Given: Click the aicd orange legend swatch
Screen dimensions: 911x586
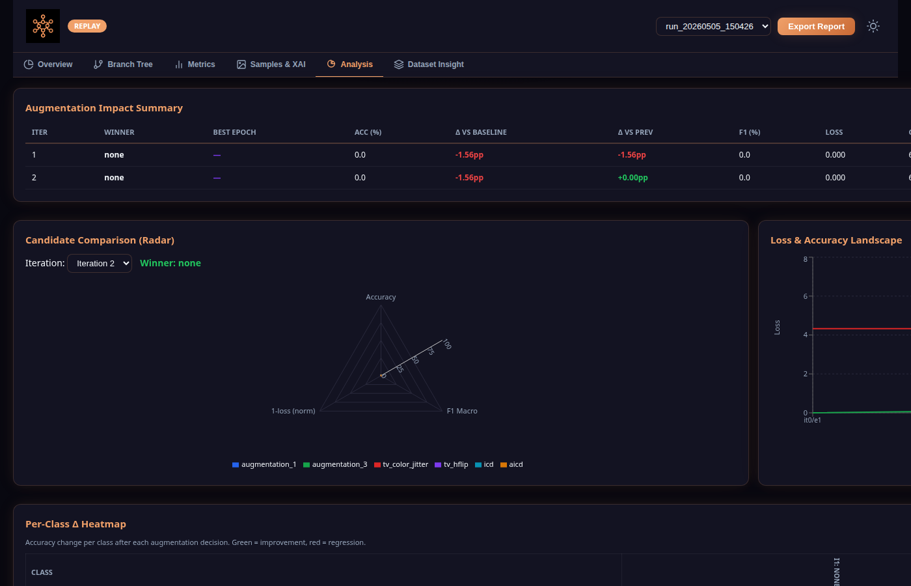Looking at the screenshot, I should coord(504,465).
